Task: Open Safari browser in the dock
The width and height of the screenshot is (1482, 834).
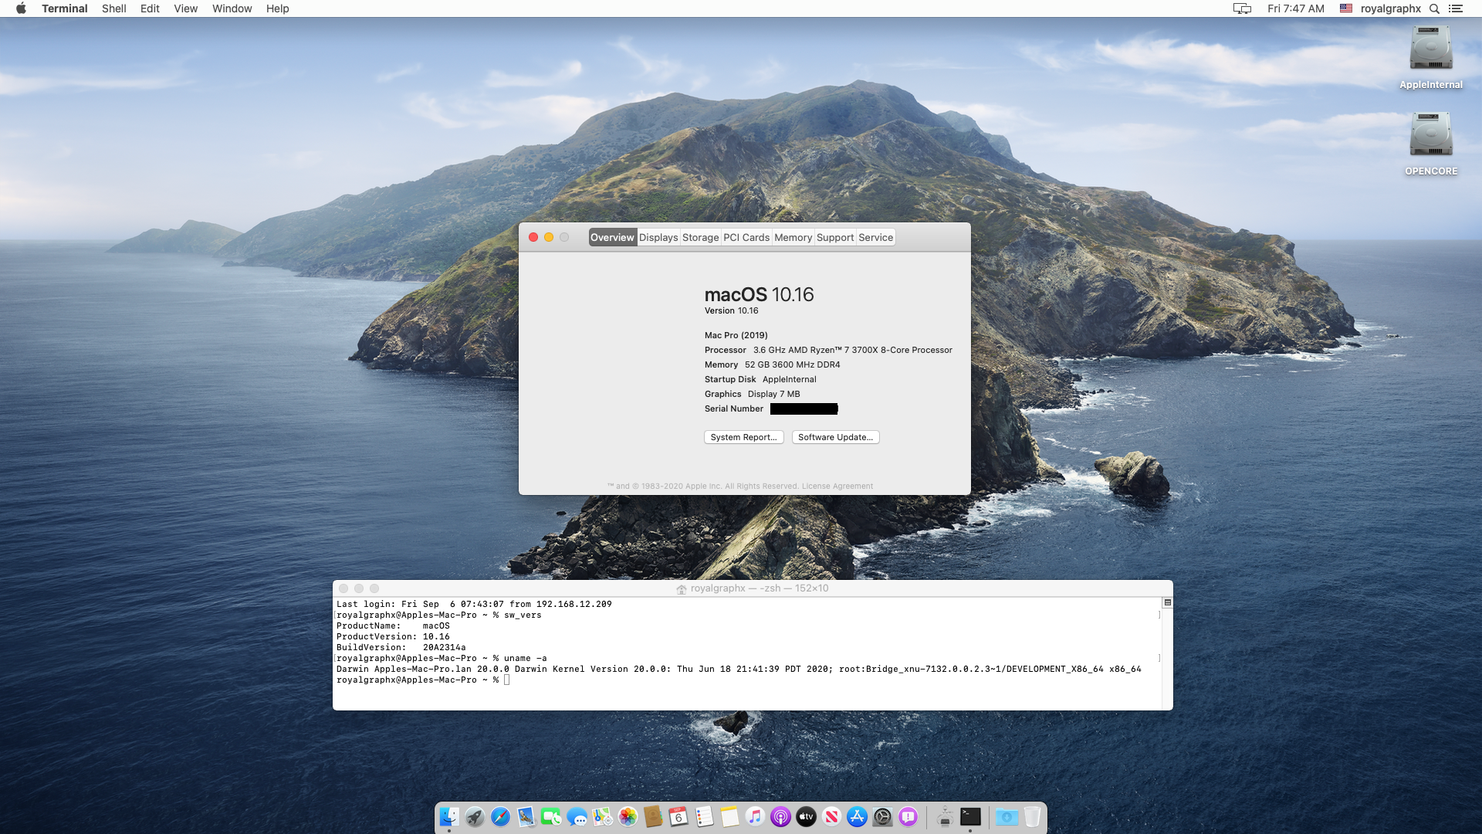Action: coord(500,816)
